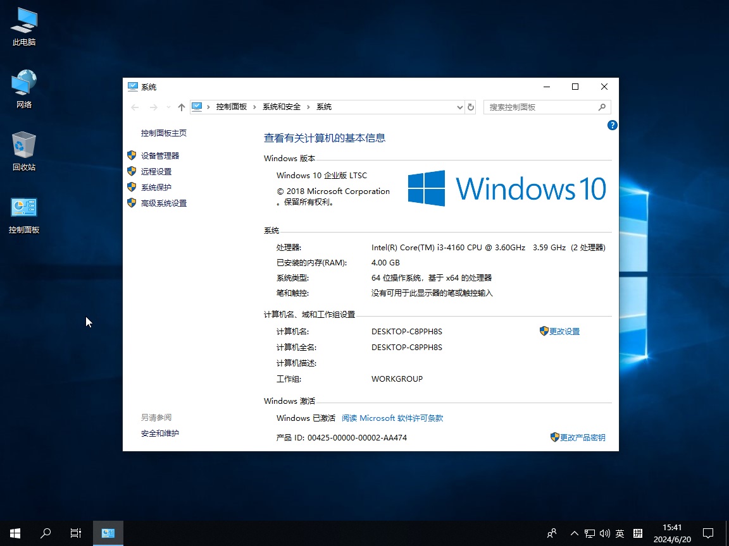Click shield icon beside 高级系统设置
Image resolution: width=729 pixels, height=546 pixels.
(x=132, y=203)
